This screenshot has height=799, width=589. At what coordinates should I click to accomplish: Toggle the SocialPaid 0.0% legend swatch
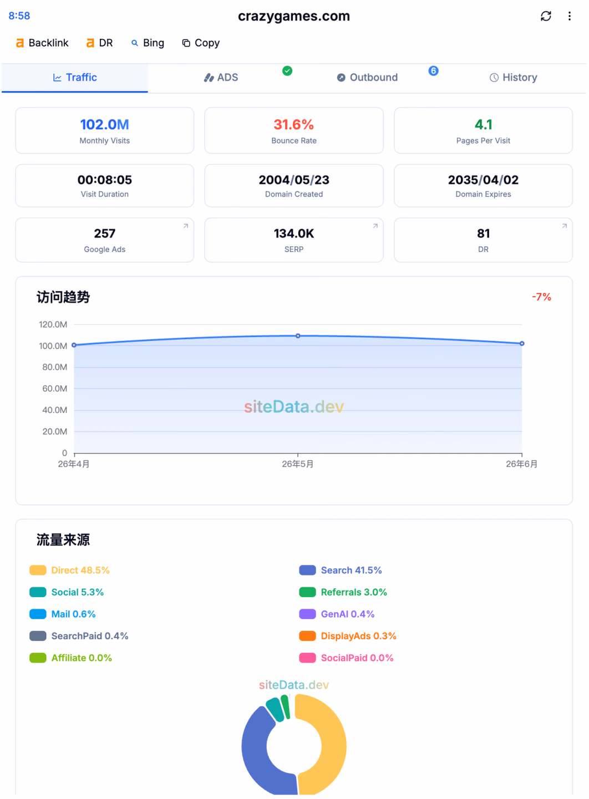tap(307, 658)
